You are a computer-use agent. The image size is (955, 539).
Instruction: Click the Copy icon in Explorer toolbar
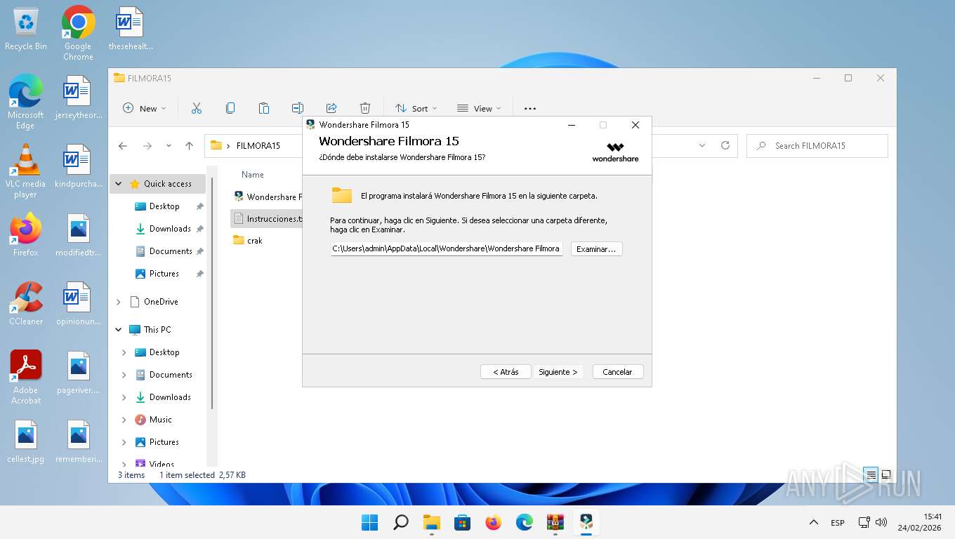(230, 108)
